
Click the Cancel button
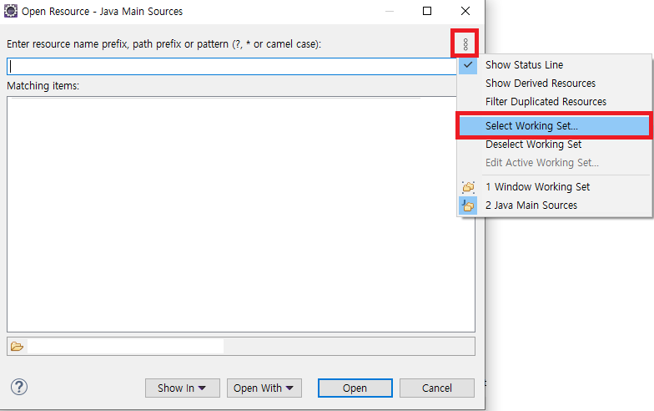(x=437, y=388)
